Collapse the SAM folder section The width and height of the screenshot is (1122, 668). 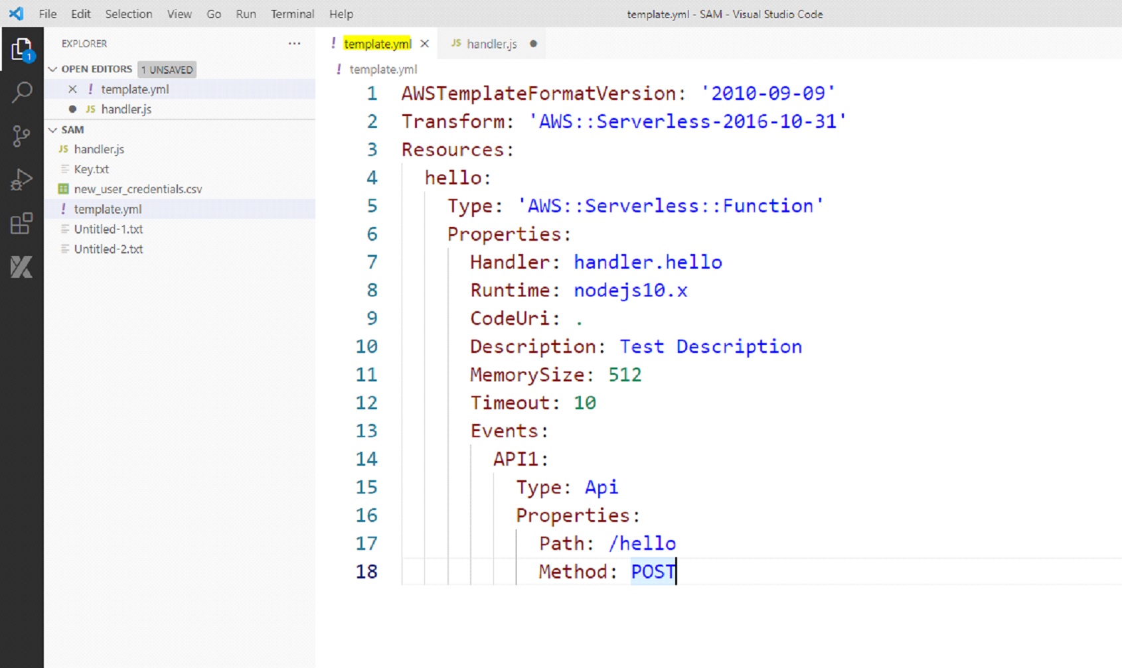click(x=53, y=130)
